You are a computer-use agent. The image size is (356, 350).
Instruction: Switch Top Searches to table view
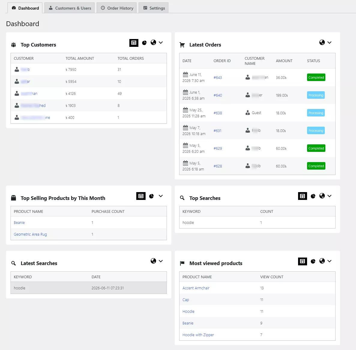pos(302,196)
